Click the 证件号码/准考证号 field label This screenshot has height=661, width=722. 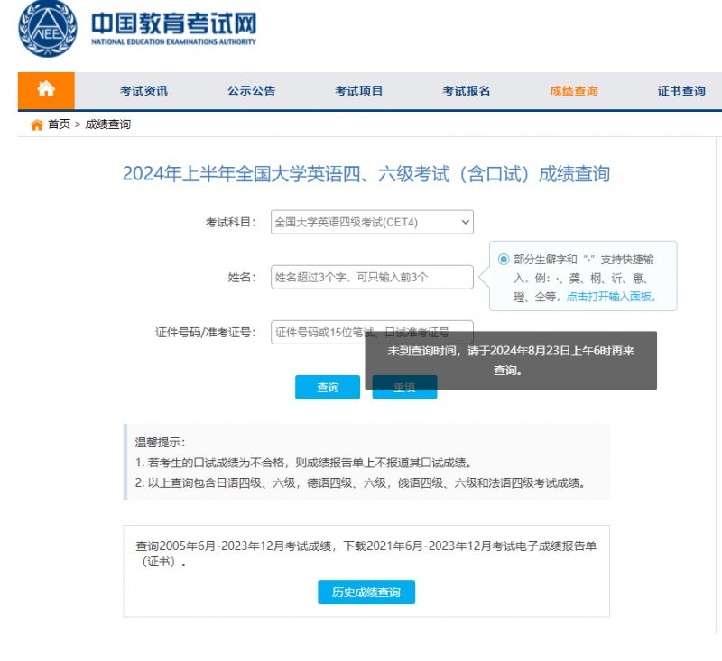(206, 332)
